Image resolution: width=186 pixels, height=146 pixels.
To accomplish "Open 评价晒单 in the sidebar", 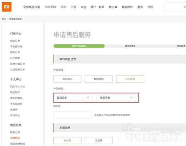I will pyautogui.click(x=15, y=58).
